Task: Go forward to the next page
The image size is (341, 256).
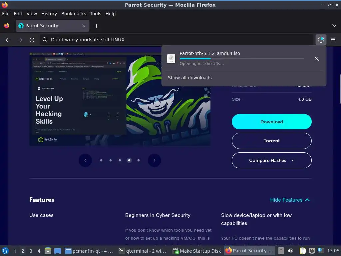Action: coord(20,40)
